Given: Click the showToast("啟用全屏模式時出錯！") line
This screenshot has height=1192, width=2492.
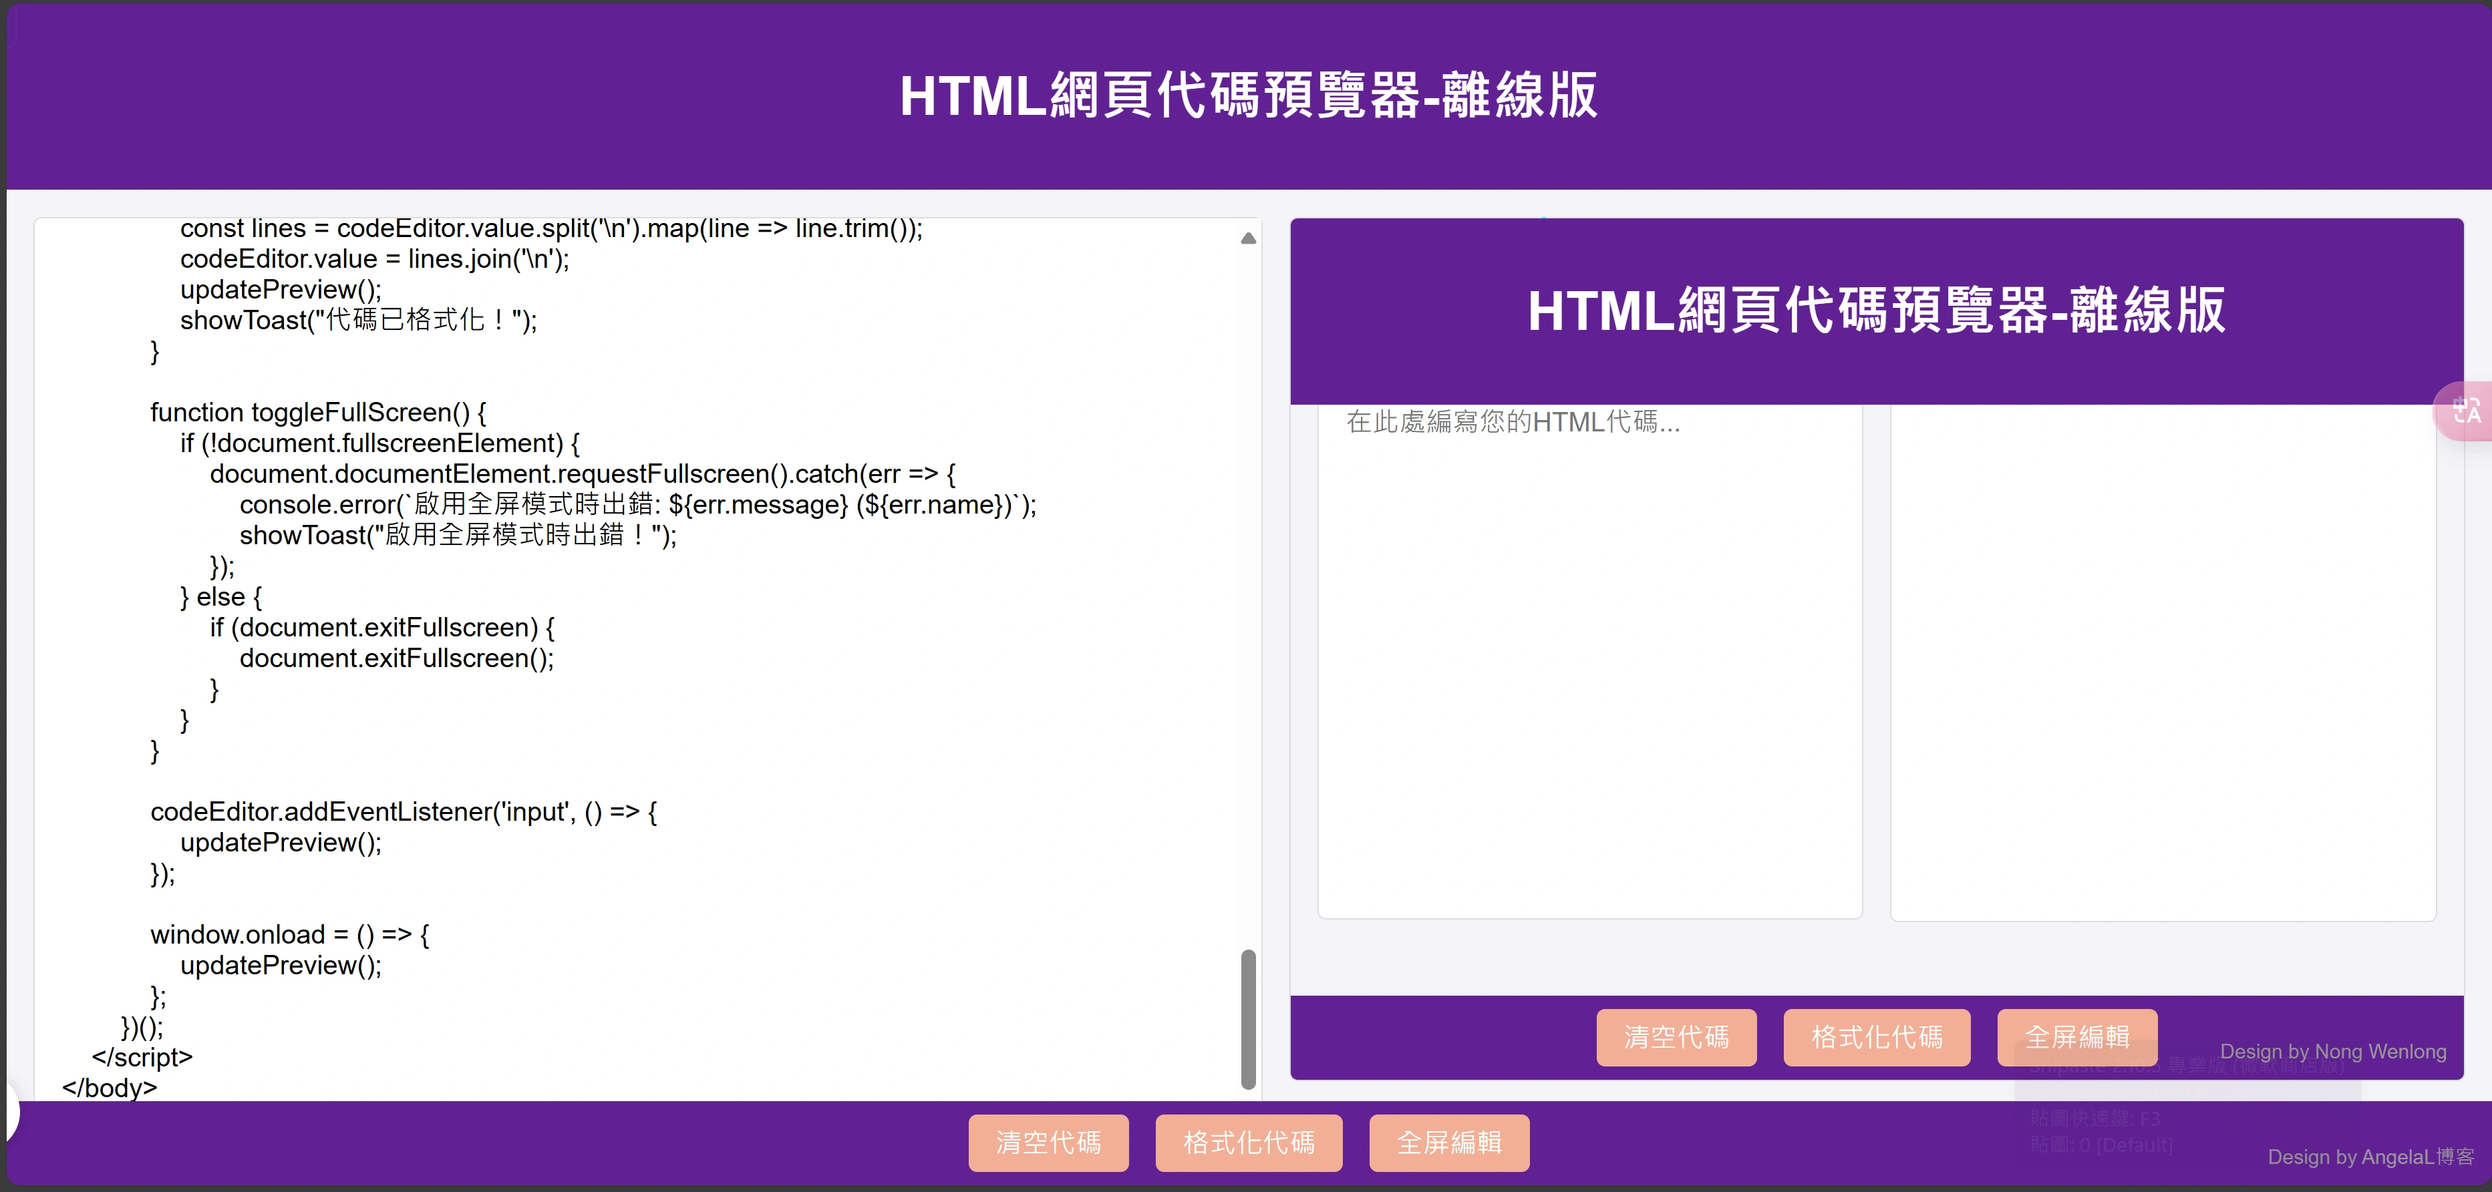Looking at the screenshot, I should (x=458, y=536).
